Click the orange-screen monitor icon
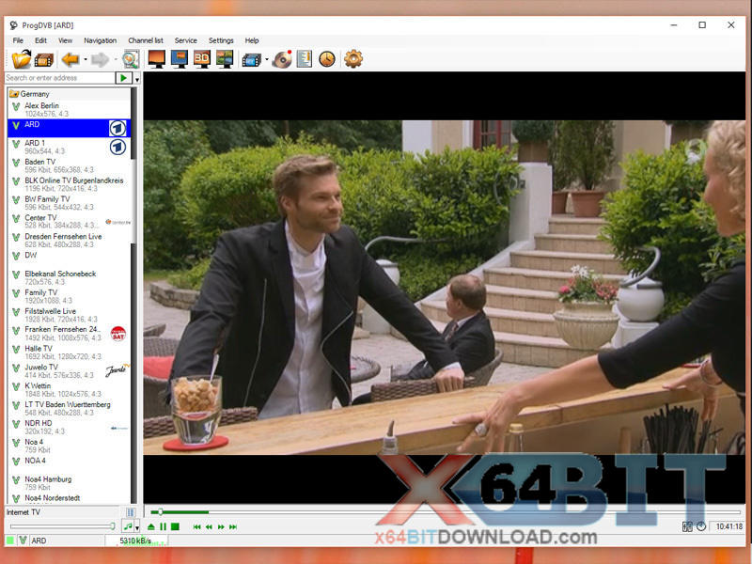 pyautogui.click(x=157, y=59)
